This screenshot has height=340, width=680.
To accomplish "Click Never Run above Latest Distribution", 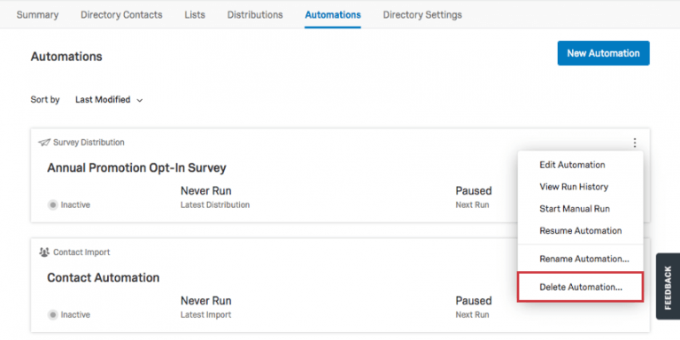I will pyautogui.click(x=206, y=191).
